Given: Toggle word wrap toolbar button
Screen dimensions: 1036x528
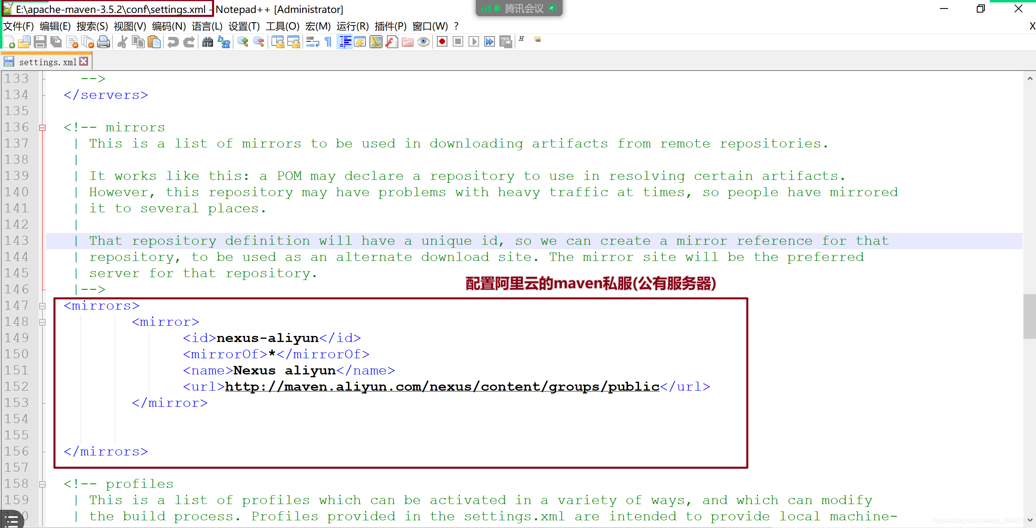Looking at the screenshot, I should click(312, 42).
